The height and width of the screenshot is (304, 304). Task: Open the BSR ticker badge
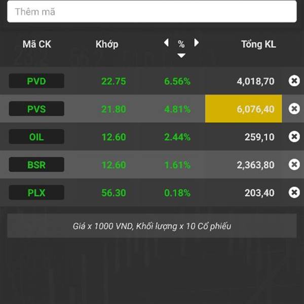36,165
